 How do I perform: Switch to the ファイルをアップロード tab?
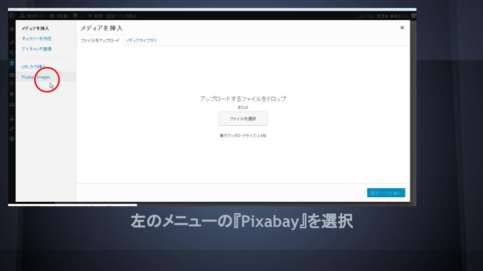(x=100, y=40)
